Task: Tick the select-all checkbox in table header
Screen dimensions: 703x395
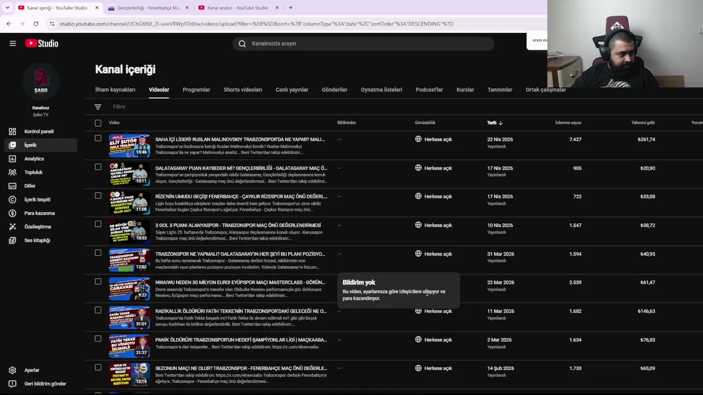Action: click(98, 123)
